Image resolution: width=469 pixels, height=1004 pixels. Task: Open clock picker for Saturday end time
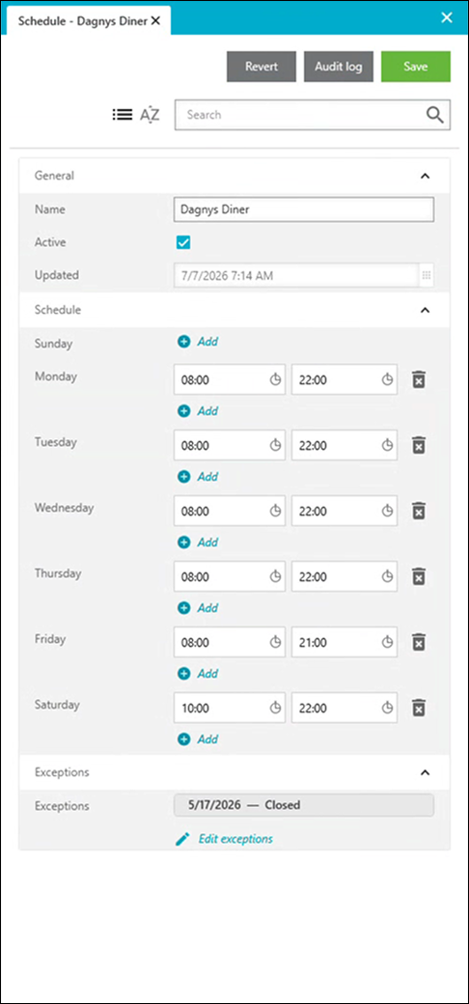(x=387, y=709)
